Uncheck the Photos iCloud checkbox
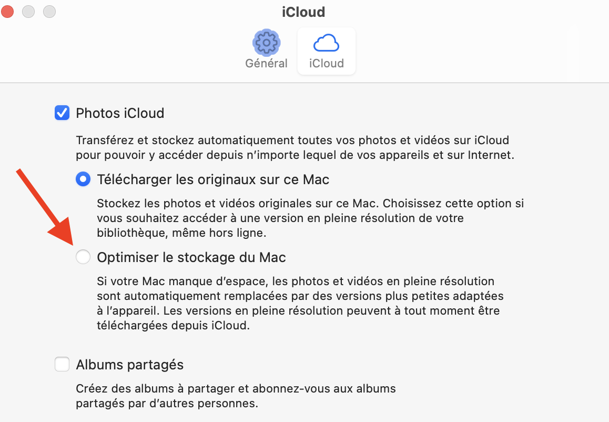Viewport: 609px width, 422px height. click(x=62, y=113)
